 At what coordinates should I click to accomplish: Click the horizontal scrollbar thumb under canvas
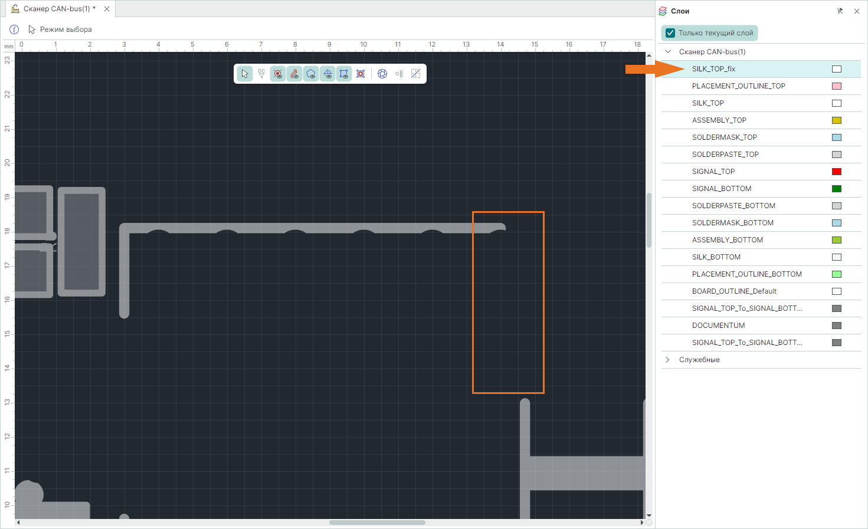click(377, 523)
